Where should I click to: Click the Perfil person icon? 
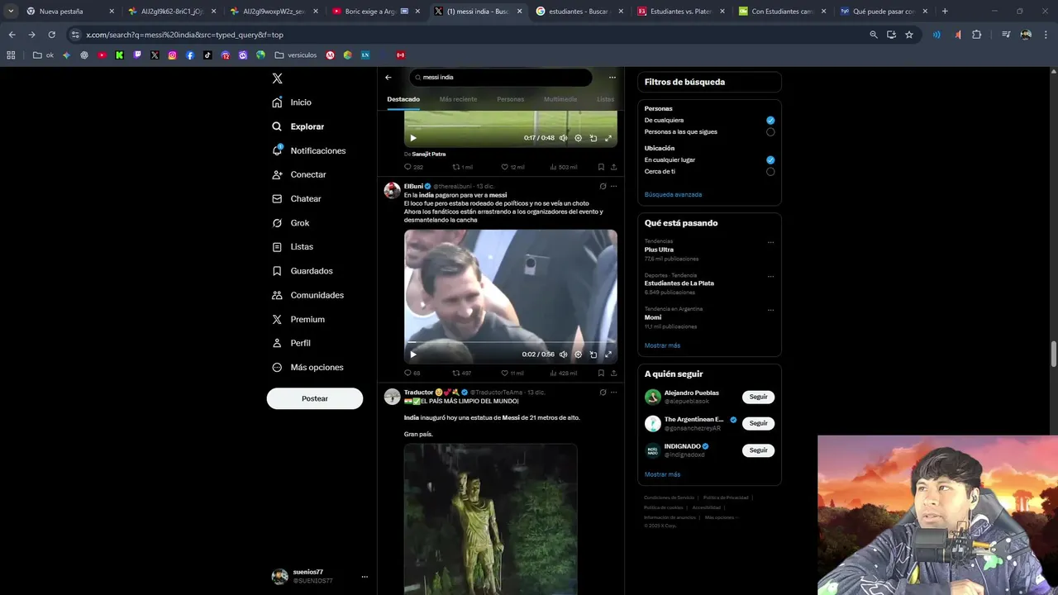click(278, 343)
